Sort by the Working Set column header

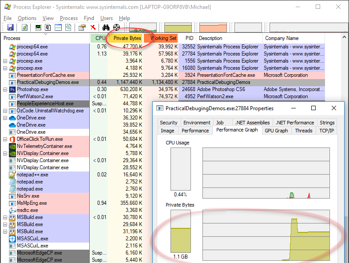[x=161, y=38]
